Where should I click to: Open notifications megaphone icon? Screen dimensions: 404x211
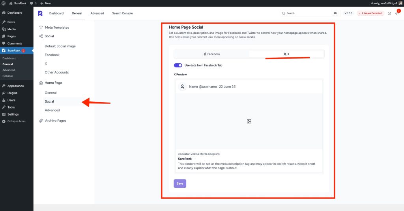click(397, 13)
